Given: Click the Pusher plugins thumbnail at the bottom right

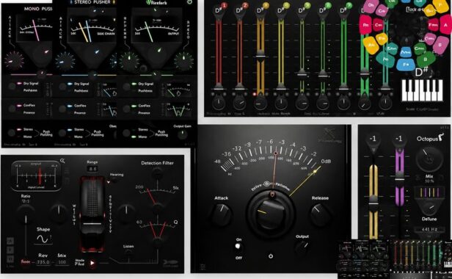Looking at the screenshot, I should [x=363, y=258].
